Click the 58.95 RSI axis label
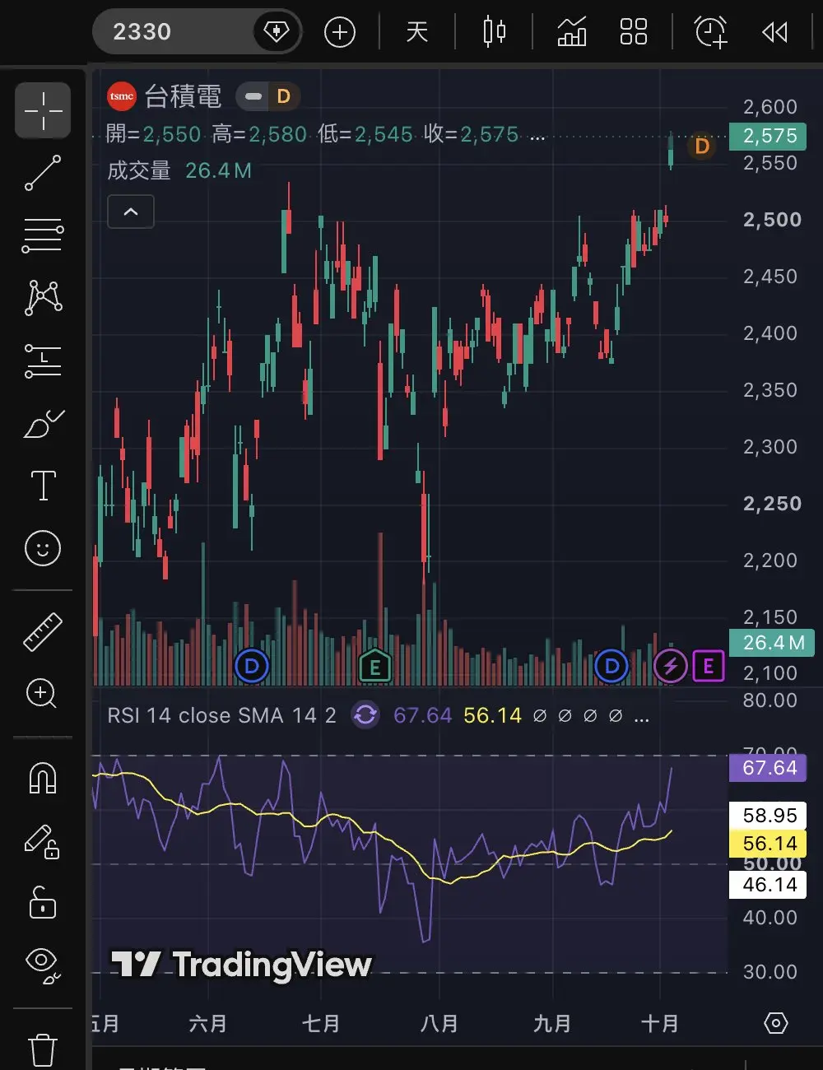Viewport: 823px width, 1070px height. (x=769, y=816)
